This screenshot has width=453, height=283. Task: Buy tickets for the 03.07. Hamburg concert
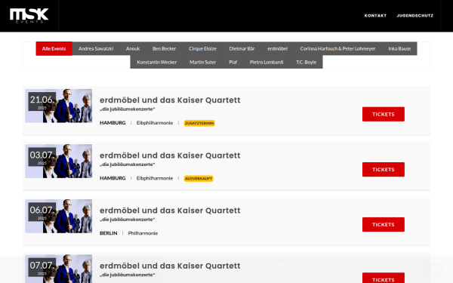tap(384, 169)
